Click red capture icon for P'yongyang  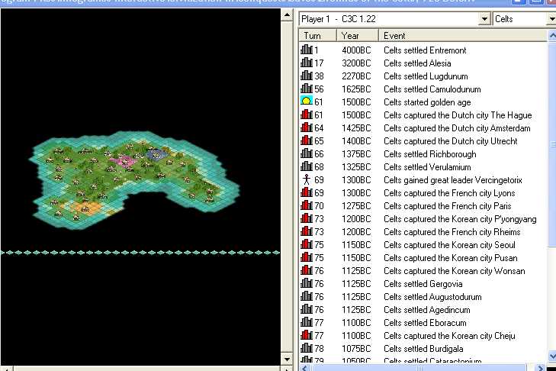(307, 218)
